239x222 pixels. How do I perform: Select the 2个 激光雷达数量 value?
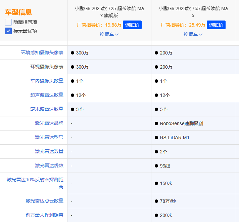pos(163,152)
